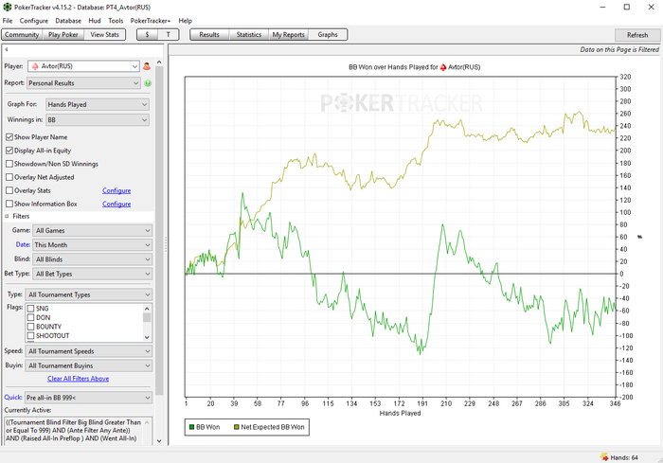Viewport: 663px width, 463px height.
Task: Click the Hands count icon in status bar
Action: coord(604,457)
